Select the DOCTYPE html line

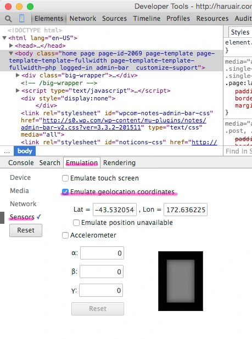(35, 30)
